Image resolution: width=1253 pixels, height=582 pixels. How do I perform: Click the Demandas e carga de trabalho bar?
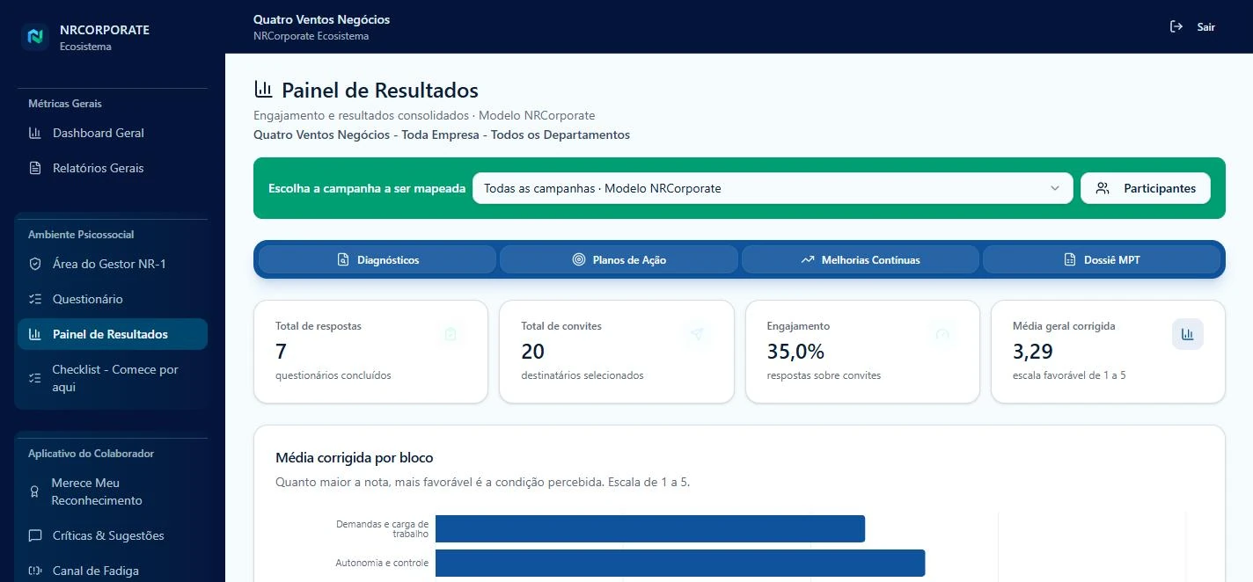(650, 528)
